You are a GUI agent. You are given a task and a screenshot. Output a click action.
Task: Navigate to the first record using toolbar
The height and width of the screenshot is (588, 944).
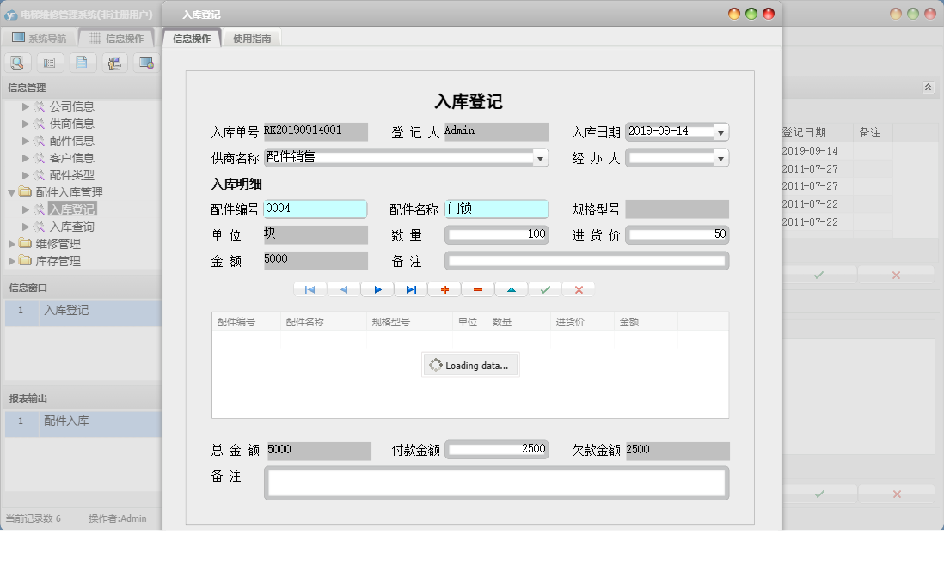click(x=310, y=289)
